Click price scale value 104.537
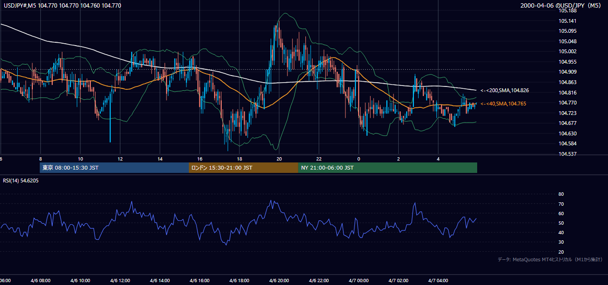The width and height of the screenshot is (608, 285). click(x=567, y=154)
